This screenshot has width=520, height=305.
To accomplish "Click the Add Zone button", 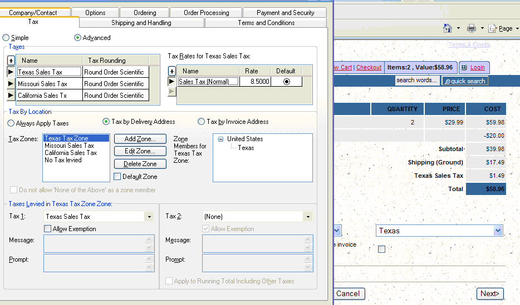I will click(140, 139).
